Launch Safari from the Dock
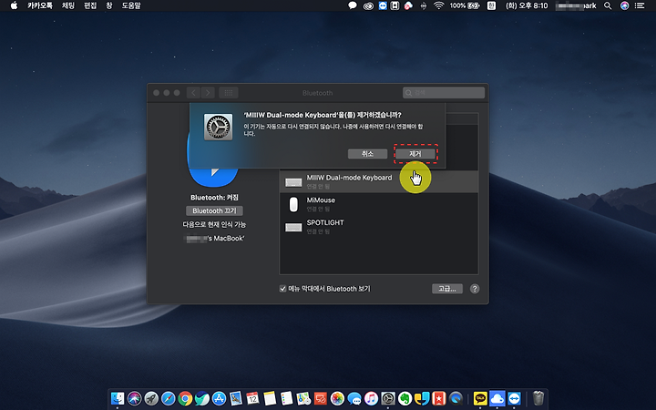656x410 pixels. click(x=169, y=398)
